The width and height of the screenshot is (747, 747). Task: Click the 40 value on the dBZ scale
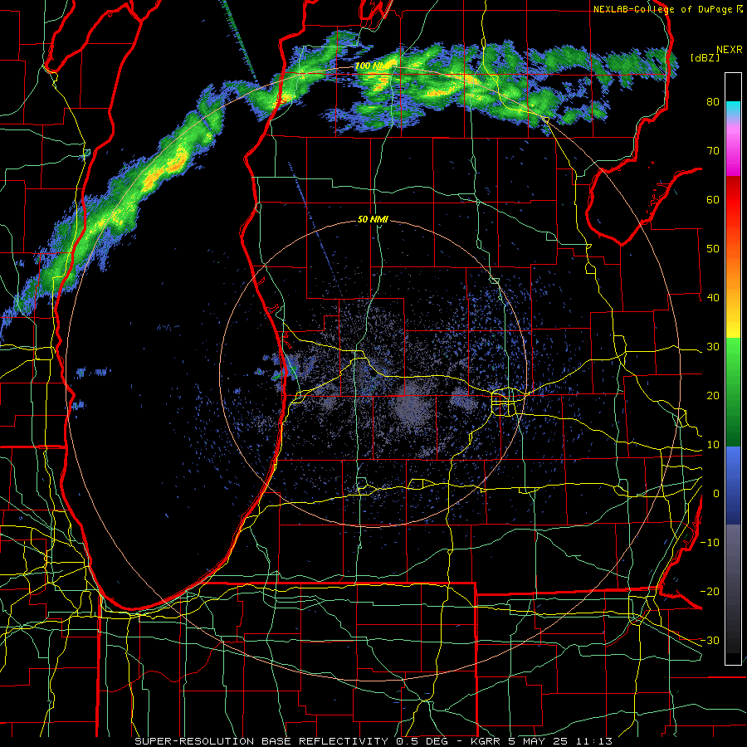[x=713, y=298]
